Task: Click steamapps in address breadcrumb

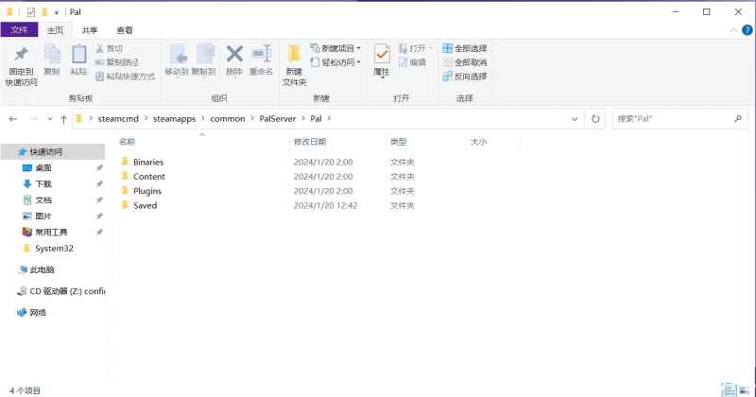Action: tap(174, 119)
